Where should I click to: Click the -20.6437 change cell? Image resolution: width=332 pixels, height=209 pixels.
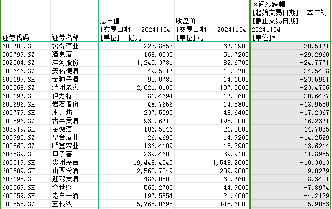291,96
